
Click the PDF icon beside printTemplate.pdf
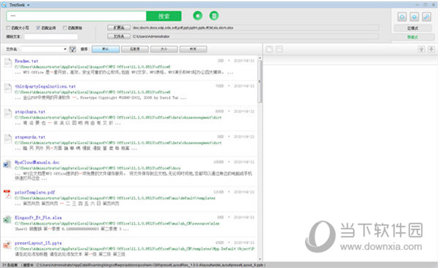[x=7, y=194]
